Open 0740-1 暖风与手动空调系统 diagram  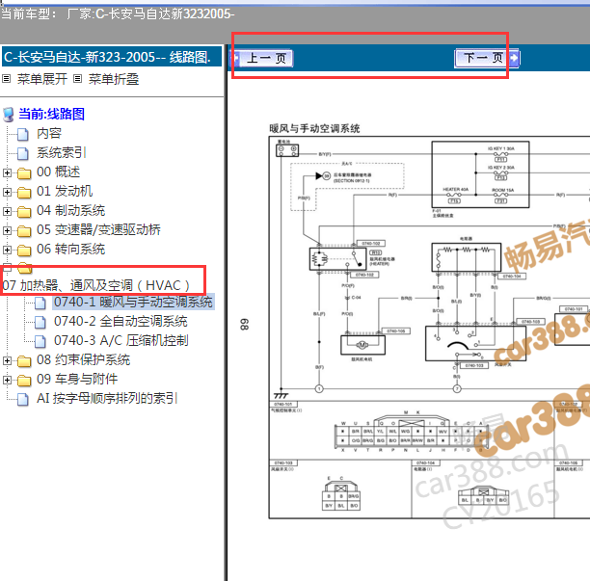coord(133,302)
